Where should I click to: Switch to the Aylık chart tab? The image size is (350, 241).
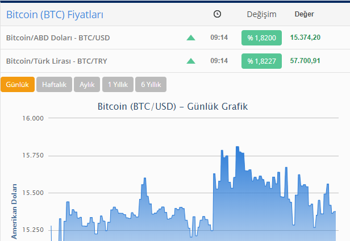click(x=87, y=85)
